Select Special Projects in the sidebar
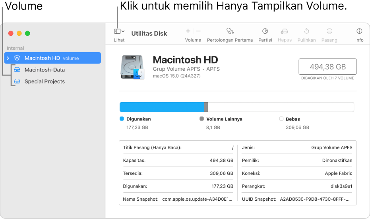 (x=45, y=81)
